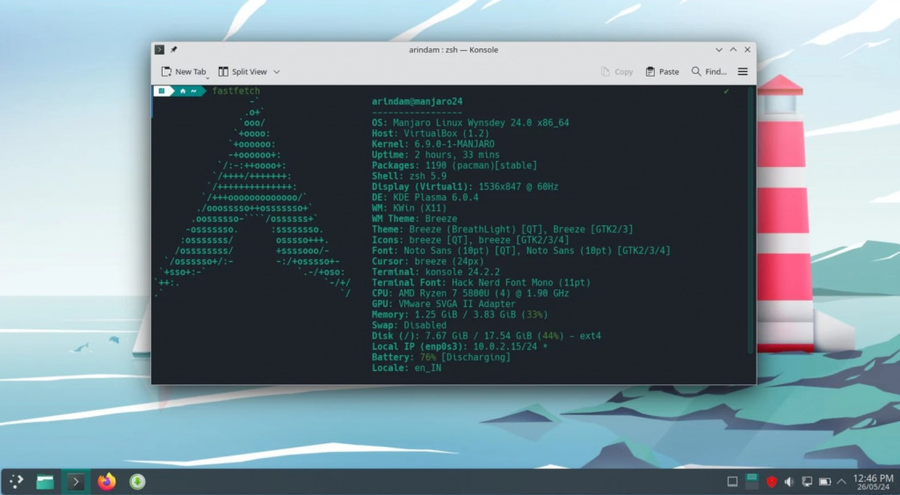Viewport: 900px width, 495px height.
Task: Click the Memory: 1.25 GiB line
Action: (x=460, y=315)
